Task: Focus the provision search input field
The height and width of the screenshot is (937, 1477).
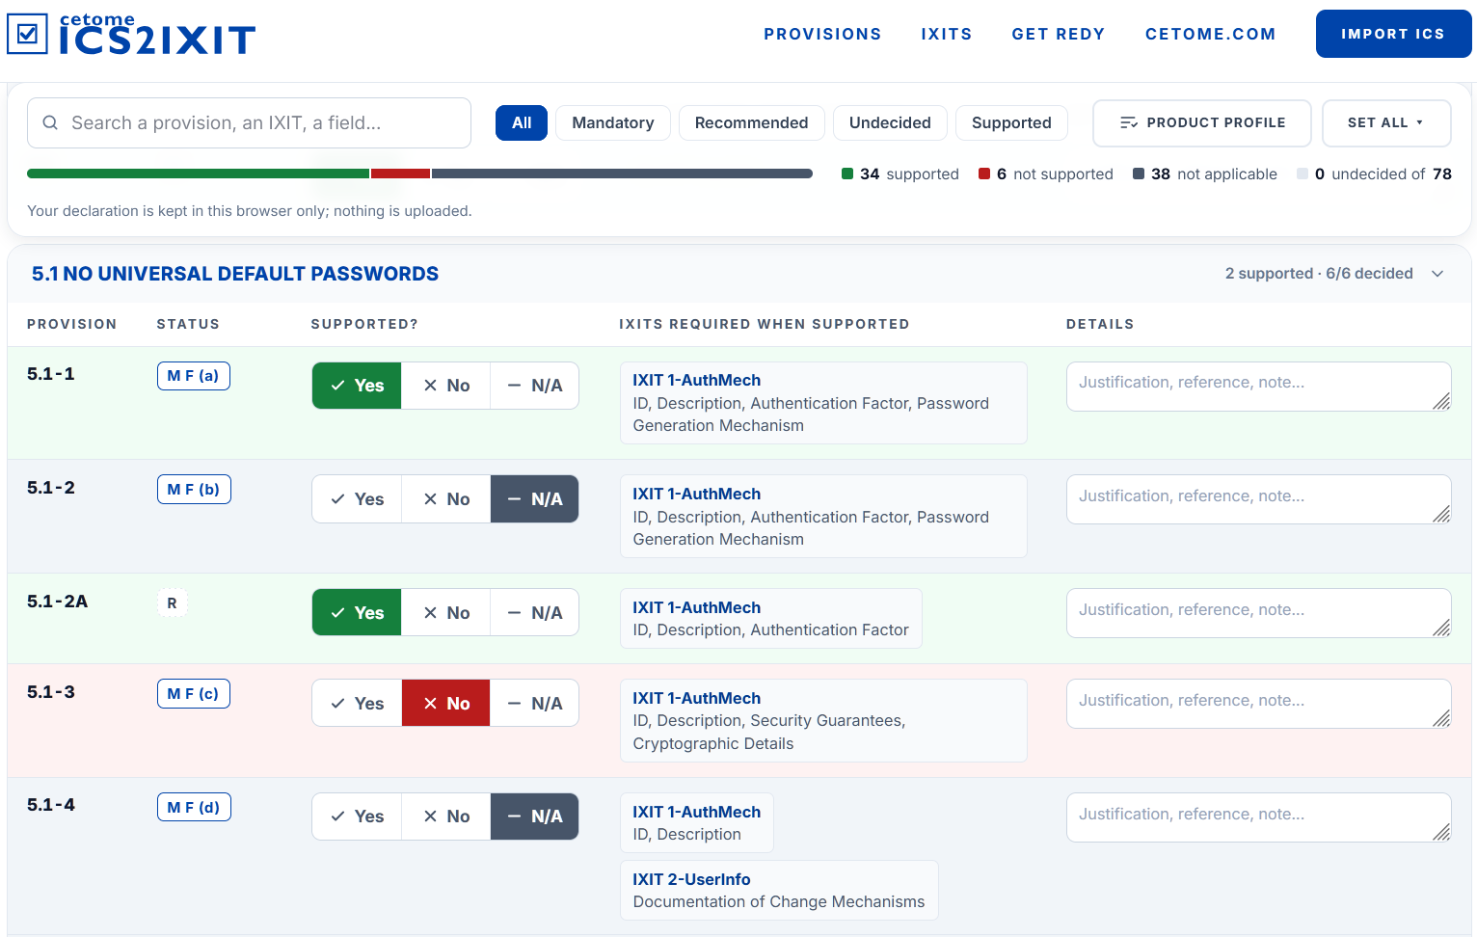Action: point(249,122)
